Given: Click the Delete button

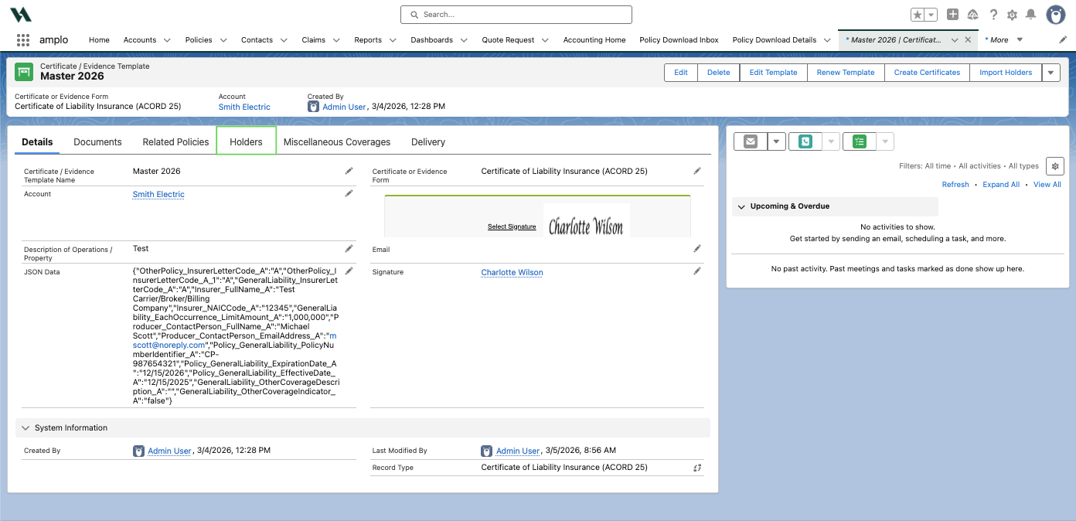Looking at the screenshot, I should pos(719,73).
